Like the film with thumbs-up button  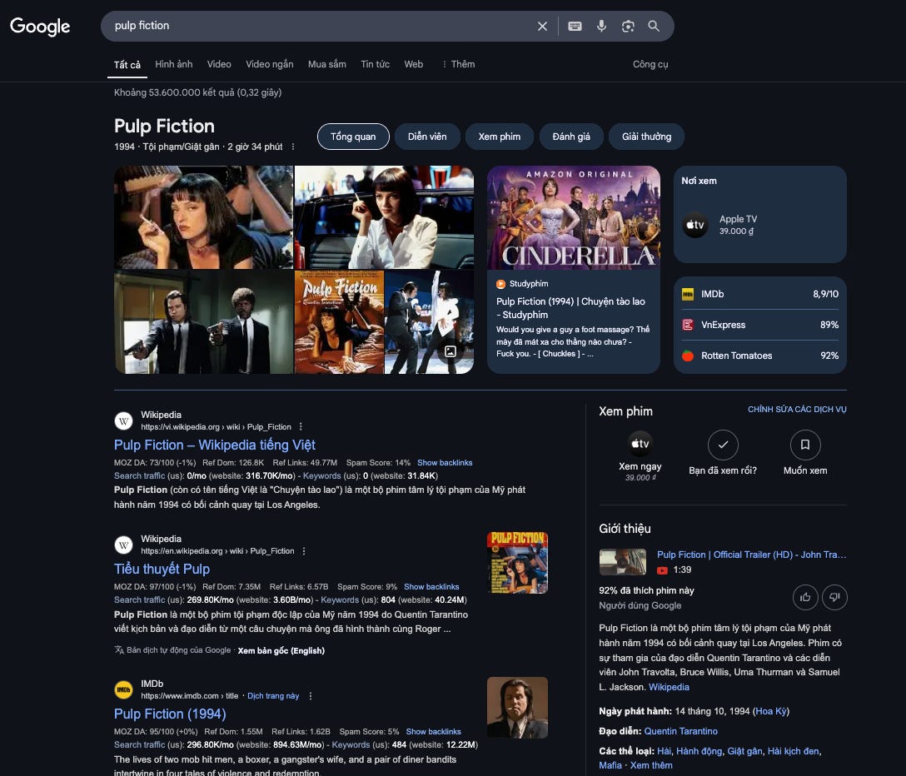[805, 598]
